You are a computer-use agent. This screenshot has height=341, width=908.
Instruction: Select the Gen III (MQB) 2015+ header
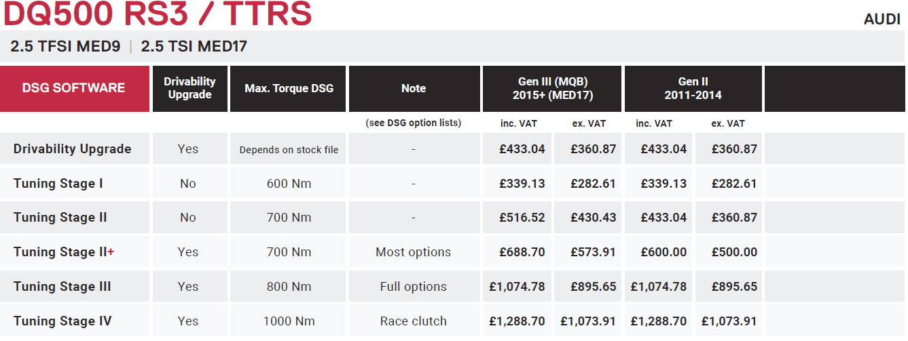[x=552, y=89]
